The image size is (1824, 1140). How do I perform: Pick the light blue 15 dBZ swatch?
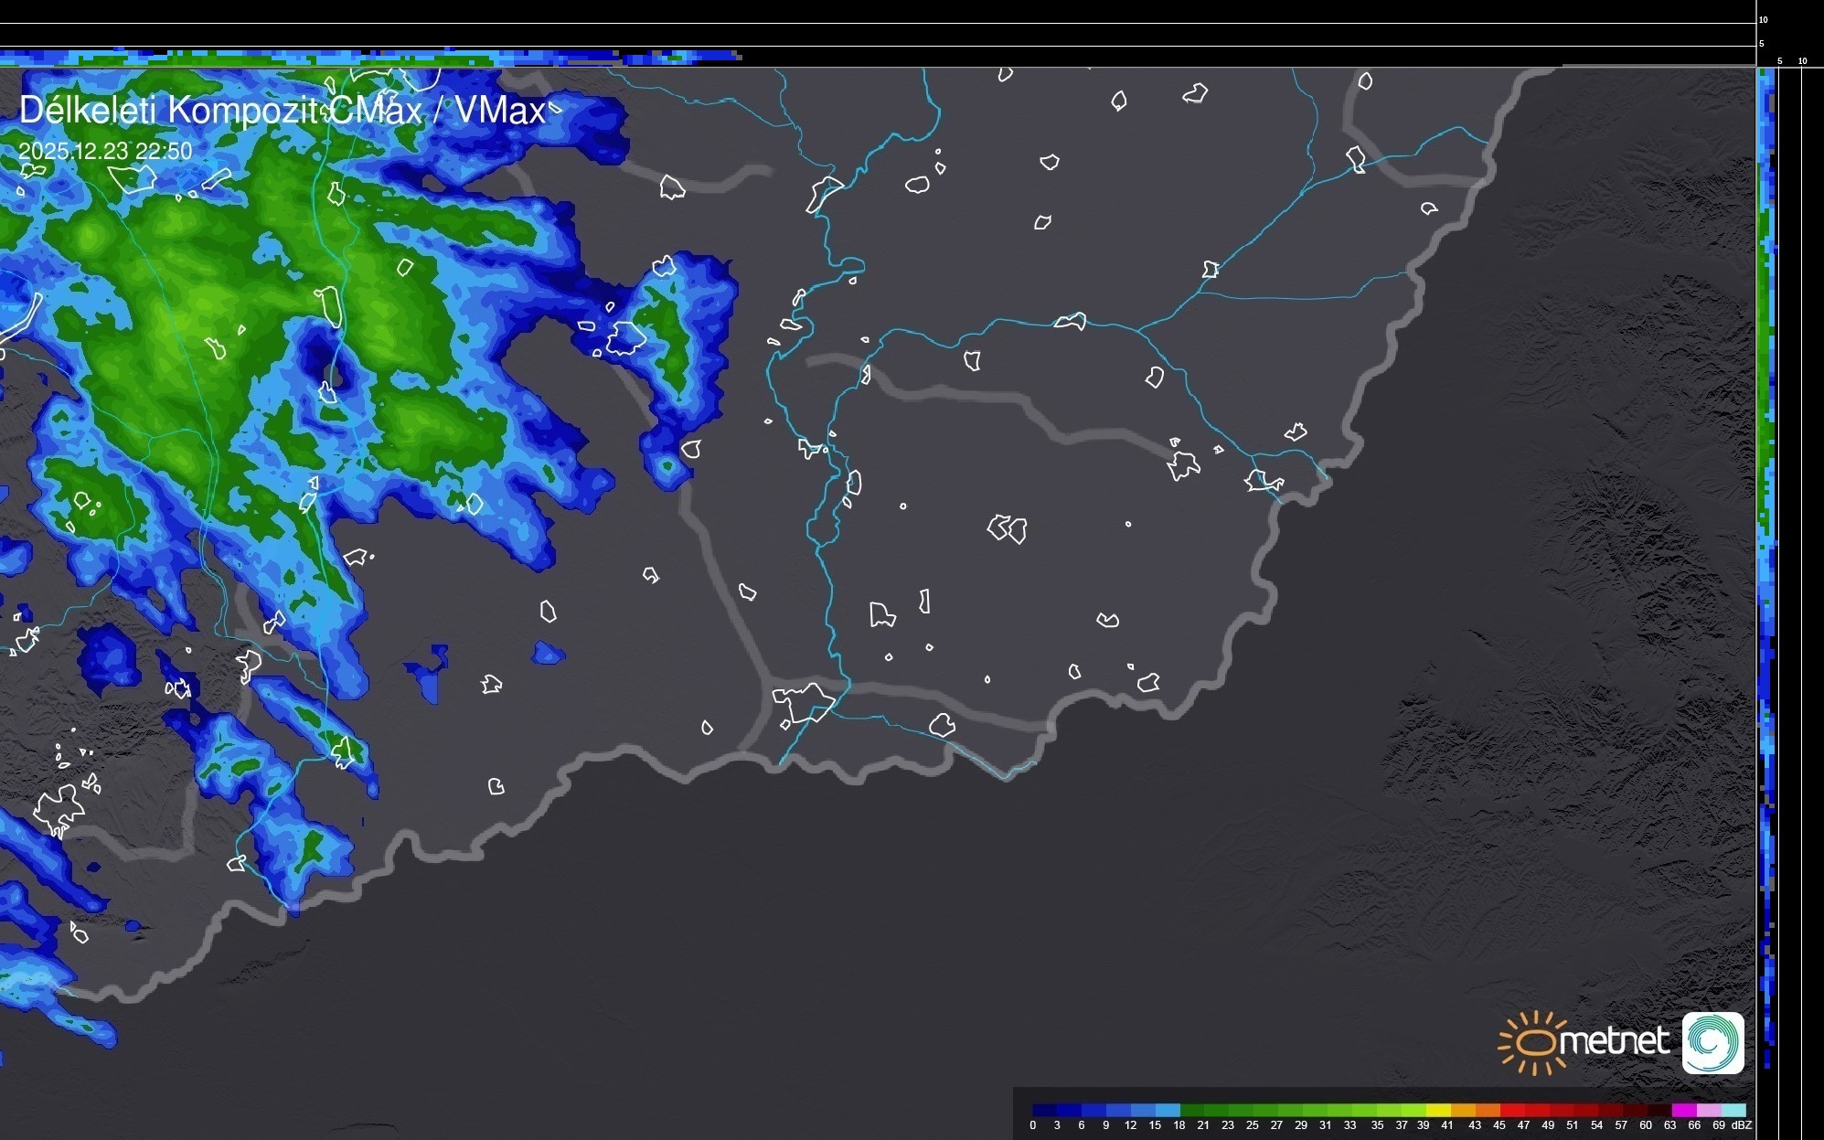1168,1110
